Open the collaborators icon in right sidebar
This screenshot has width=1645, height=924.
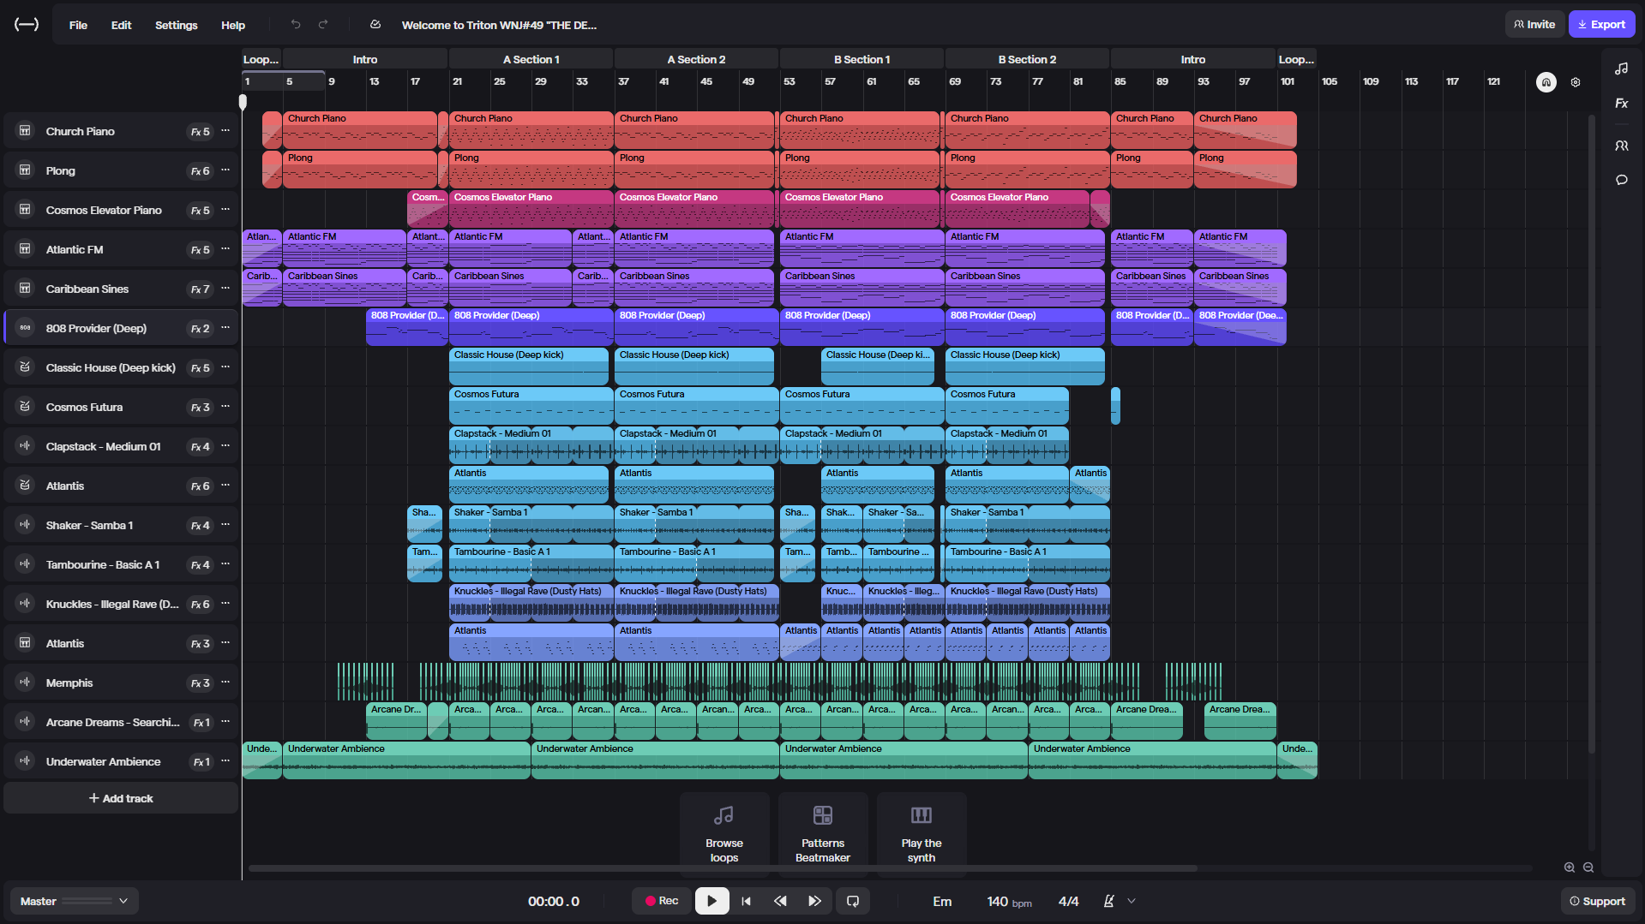point(1621,146)
